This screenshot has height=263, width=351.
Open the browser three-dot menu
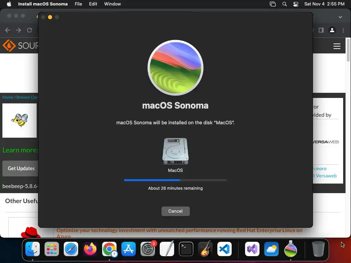tap(343, 30)
